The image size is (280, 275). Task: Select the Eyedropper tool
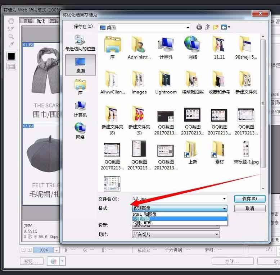click(x=11, y=45)
